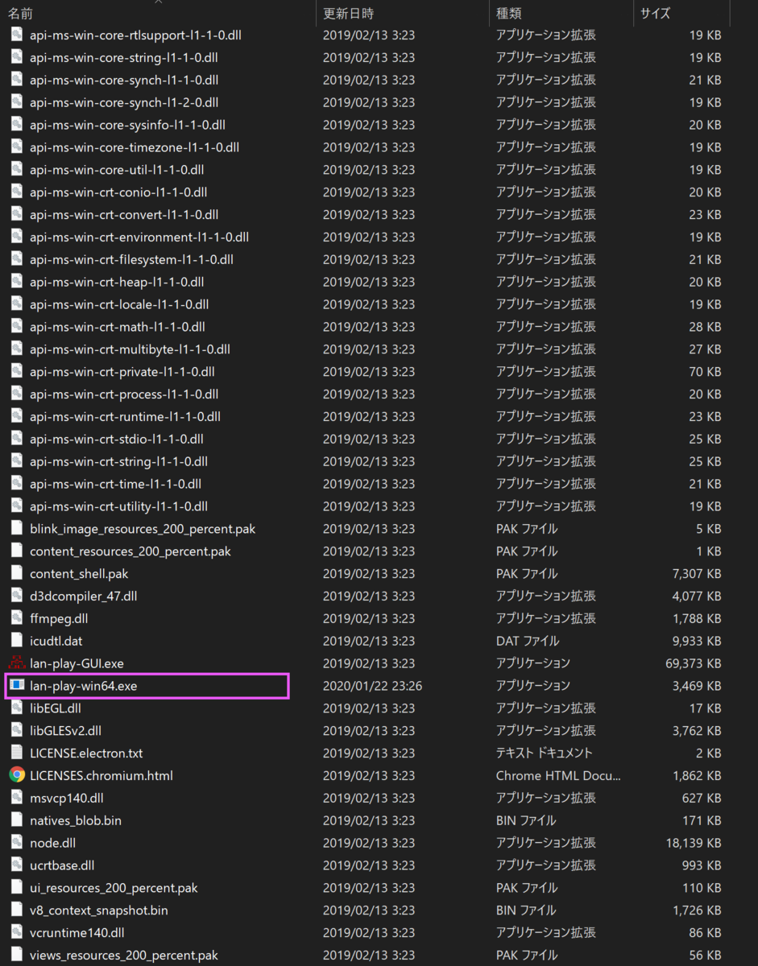Click the text document icon of LICENSE.electron.txt

click(17, 753)
